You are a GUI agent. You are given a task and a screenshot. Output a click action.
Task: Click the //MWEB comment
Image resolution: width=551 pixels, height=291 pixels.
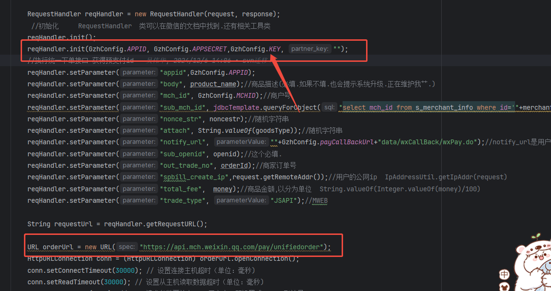[x=316, y=201]
